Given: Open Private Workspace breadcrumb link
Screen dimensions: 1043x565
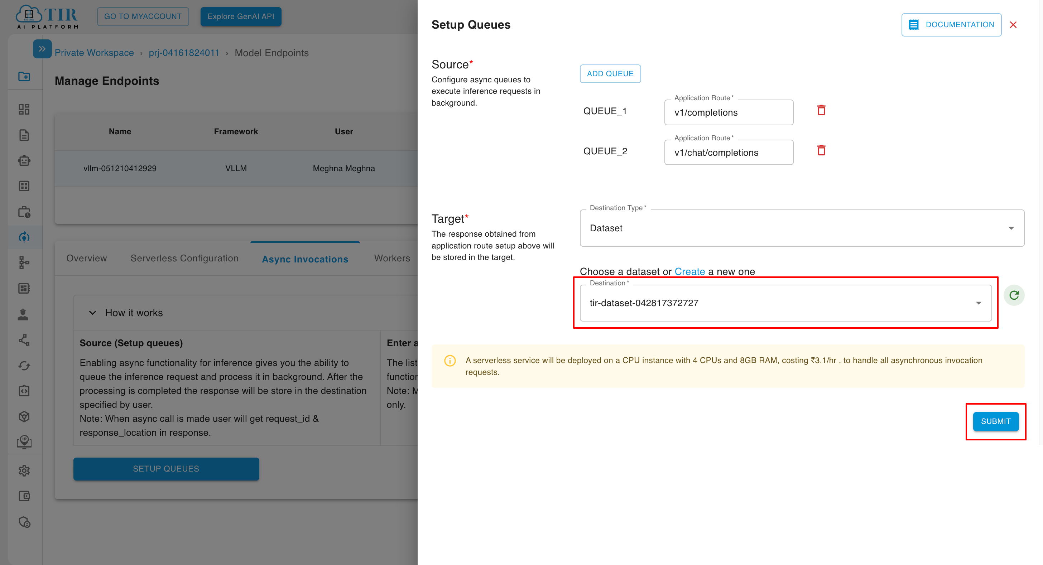Looking at the screenshot, I should (x=94, y=53).
